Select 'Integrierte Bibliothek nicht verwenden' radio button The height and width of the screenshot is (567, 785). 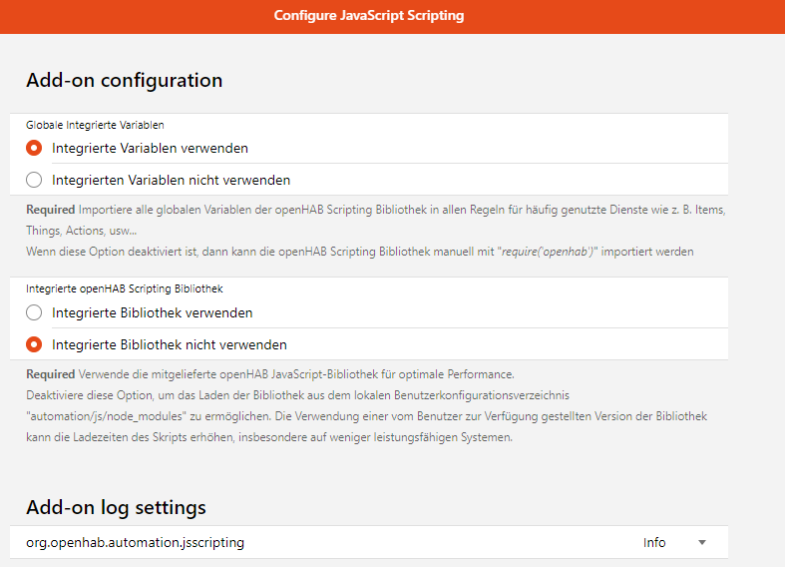point(34,345)
